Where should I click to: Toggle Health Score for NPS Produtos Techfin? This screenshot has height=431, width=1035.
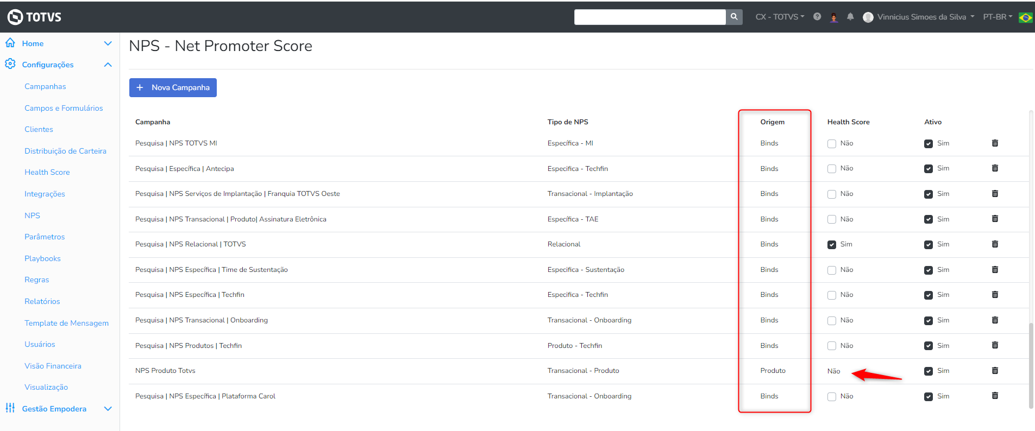click(832, 346)
